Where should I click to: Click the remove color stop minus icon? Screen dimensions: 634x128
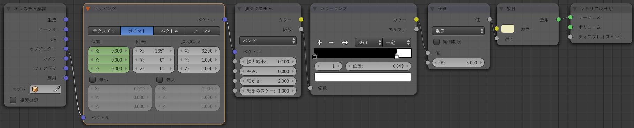tap(331, 42)
